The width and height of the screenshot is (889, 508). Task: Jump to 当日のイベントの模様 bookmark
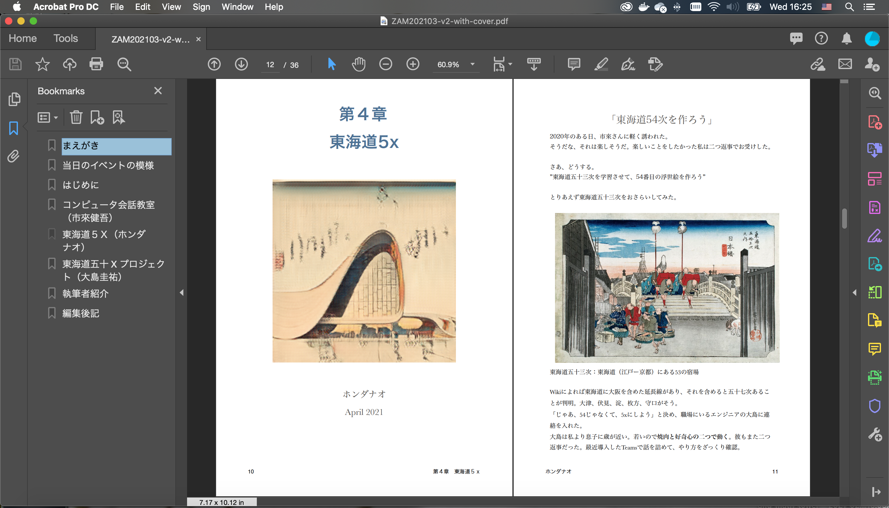108,166
